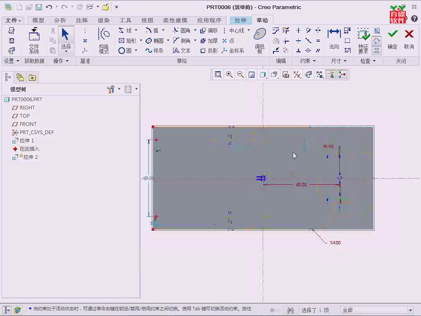Click the horizontal 60.00 dimension
The height and width of the screenshot is (316, 421).
point(301,185)
